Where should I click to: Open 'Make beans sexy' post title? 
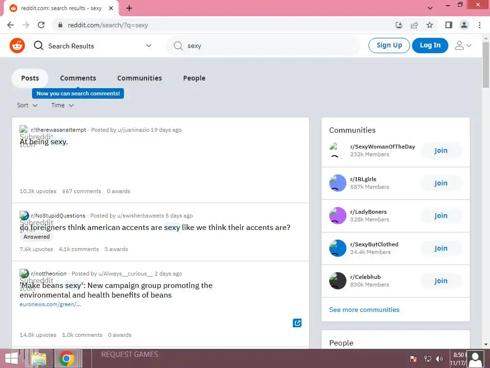click(116, 290)
